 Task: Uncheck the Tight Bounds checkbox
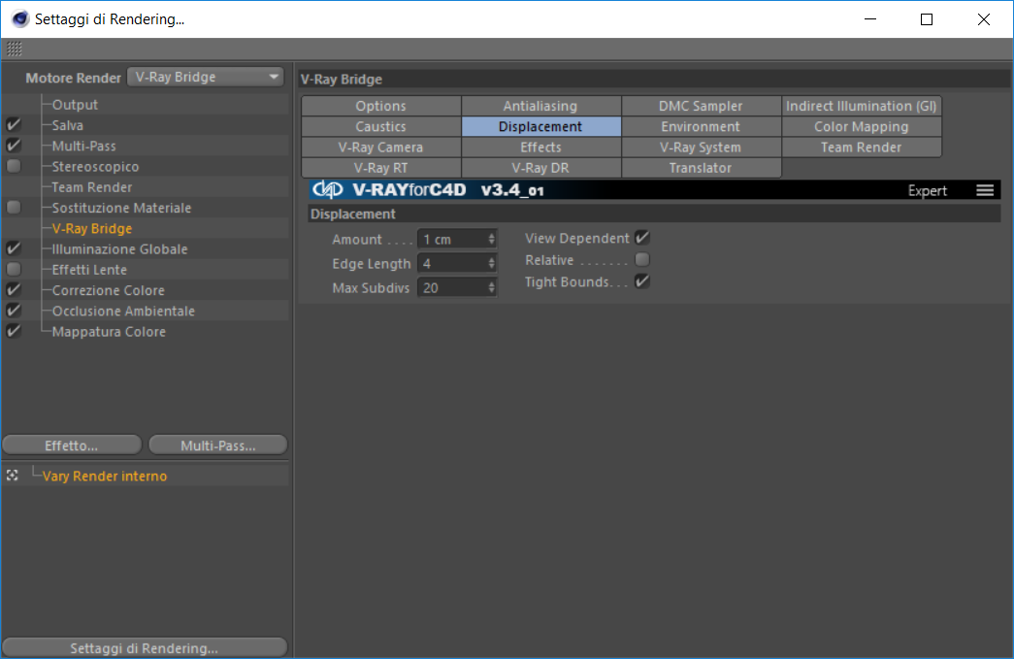tap(642, 281)
